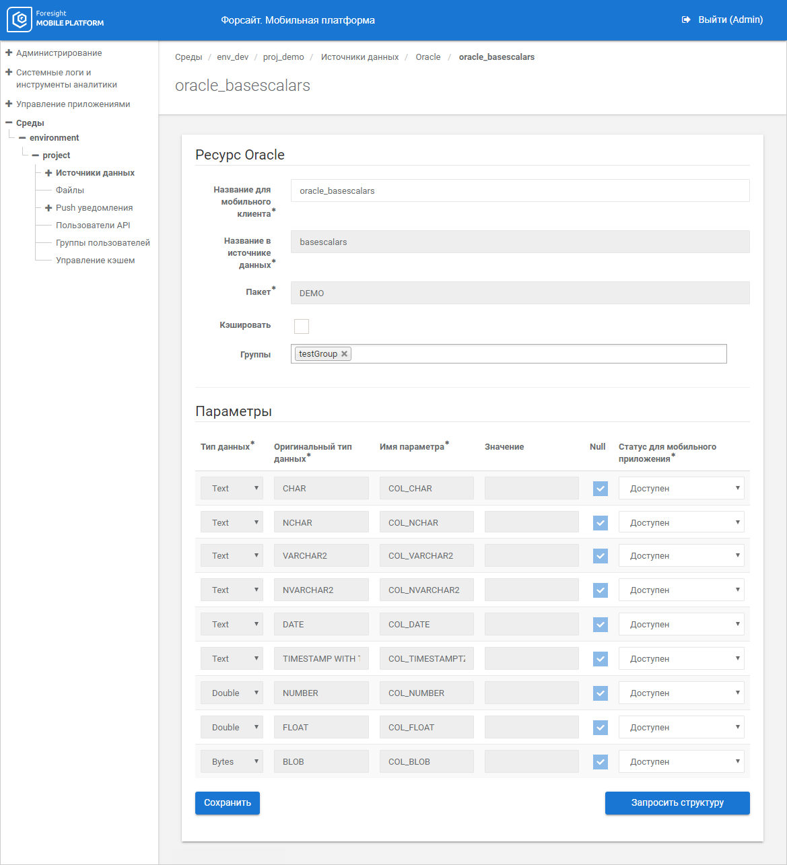Image resolution: width=787 pixels, height=865 pixels.
Task: Click the Сохранить button
Action: [228, 803]
